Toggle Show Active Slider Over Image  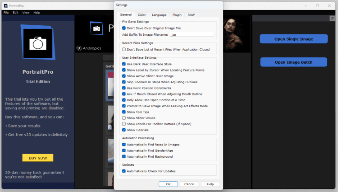pos(124,76)
